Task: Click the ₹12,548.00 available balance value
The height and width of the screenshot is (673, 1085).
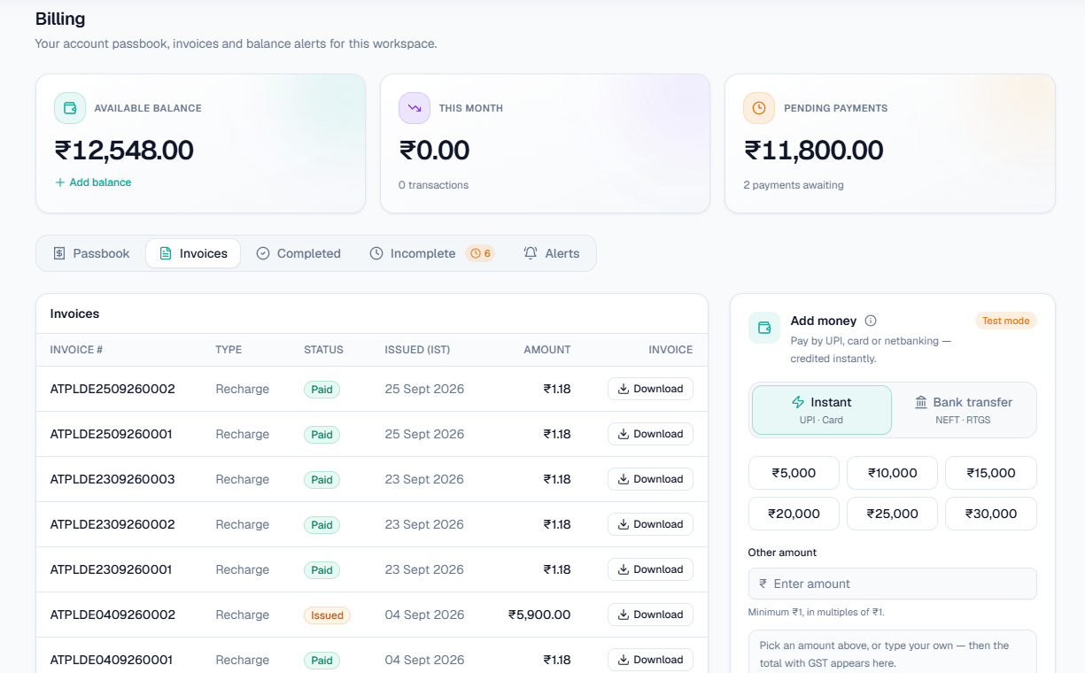Action: [x=124, y=151]
